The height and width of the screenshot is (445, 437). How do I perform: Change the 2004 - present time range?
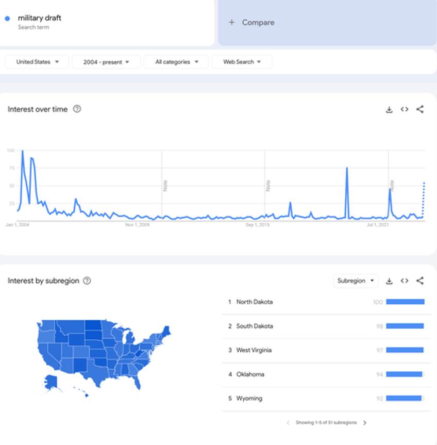point(106,62)
